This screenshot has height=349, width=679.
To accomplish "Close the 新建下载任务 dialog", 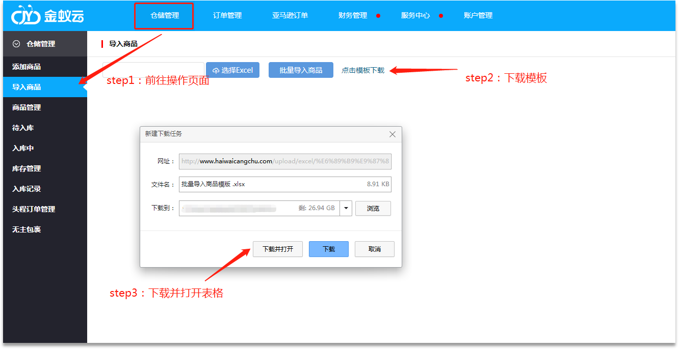I will click(x=392, y=134).
